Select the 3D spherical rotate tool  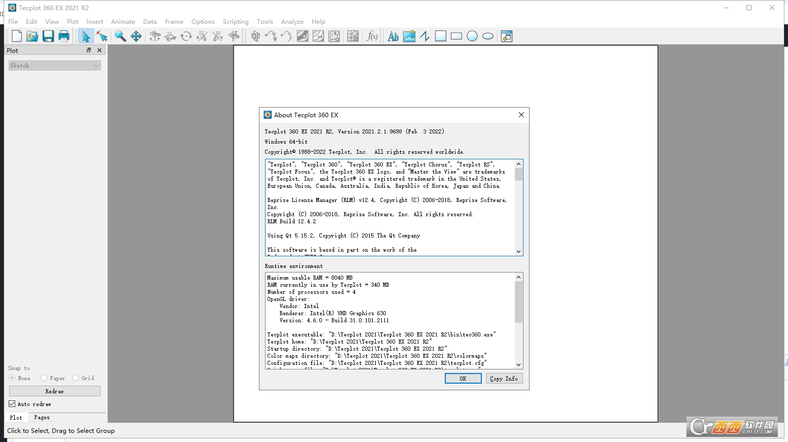pos(155,36)
